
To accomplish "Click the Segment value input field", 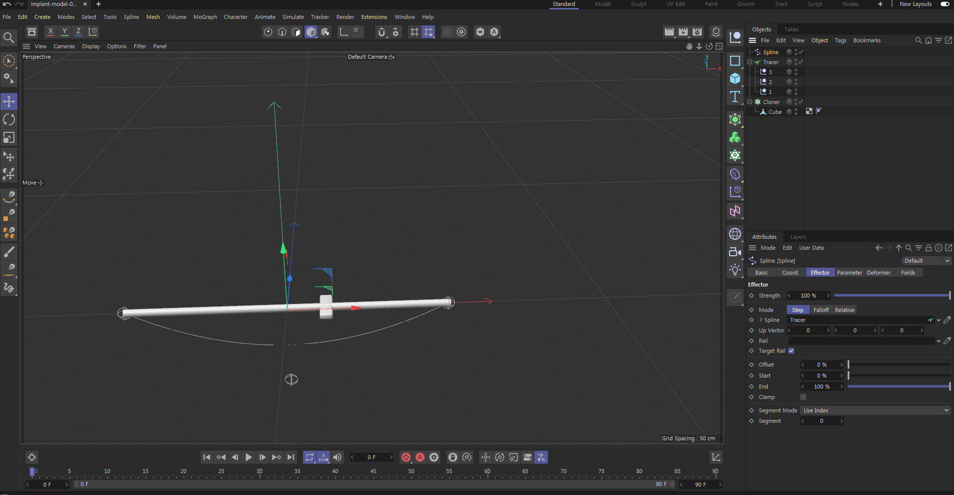I will [822, 421].
